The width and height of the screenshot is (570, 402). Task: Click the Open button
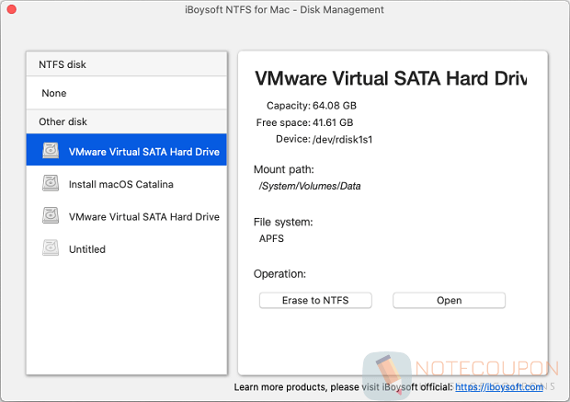click(449, 301)
